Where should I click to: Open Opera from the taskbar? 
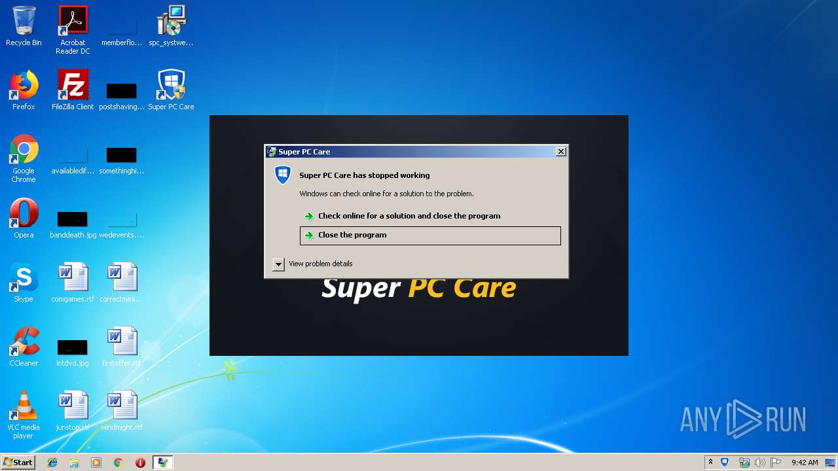(x=140, y=462)
